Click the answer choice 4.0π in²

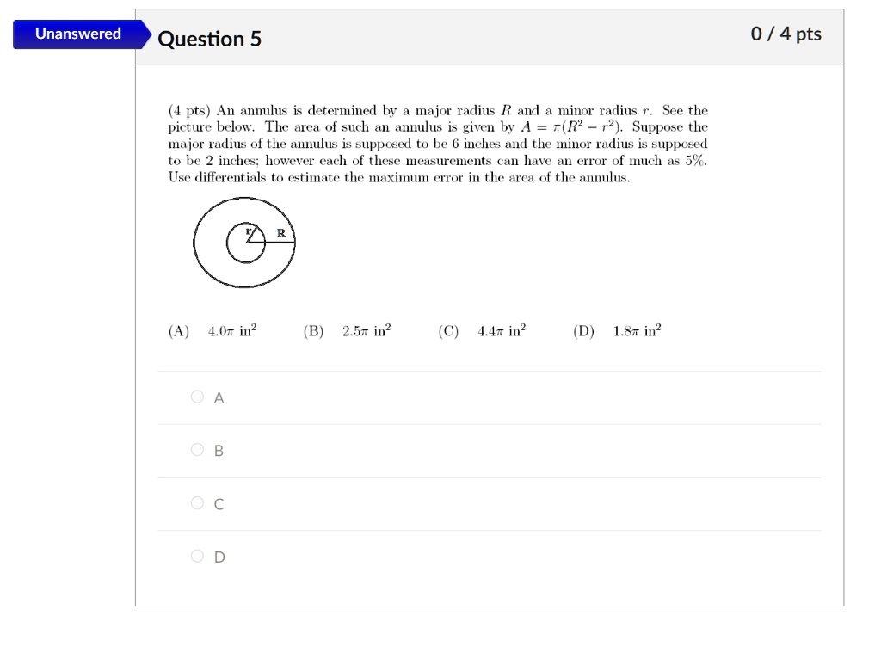231,329
